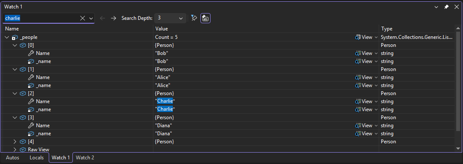This screenshot has height=164, width=463.
Task: Open text visualizer for Name "Charlie"
Action: click(363, 101)
